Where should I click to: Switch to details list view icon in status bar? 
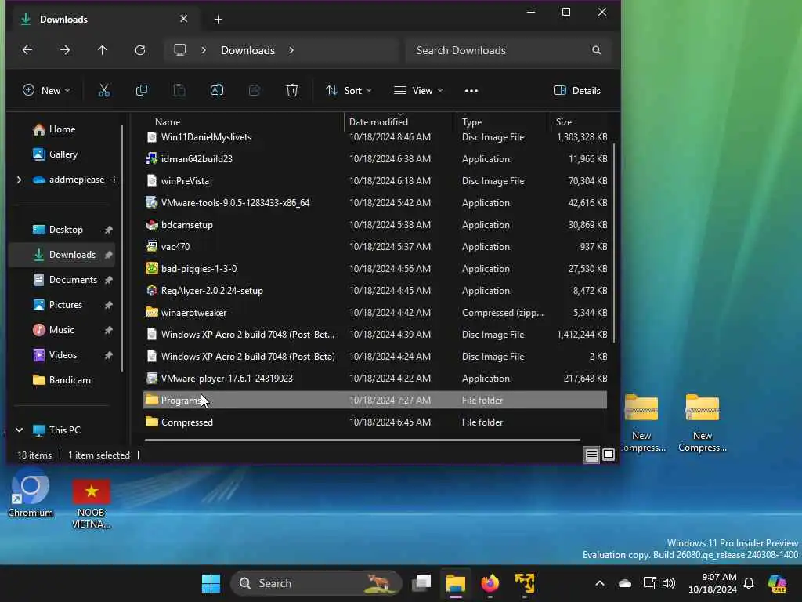pyautogui.click(x=591, y=455)
